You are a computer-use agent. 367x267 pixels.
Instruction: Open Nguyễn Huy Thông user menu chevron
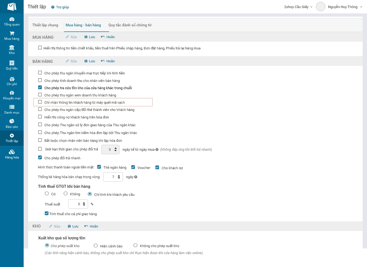point(361,7)
